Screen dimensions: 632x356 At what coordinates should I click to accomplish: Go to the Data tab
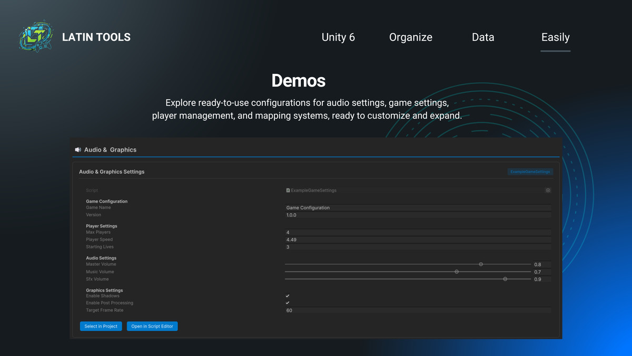pos(483,37)
